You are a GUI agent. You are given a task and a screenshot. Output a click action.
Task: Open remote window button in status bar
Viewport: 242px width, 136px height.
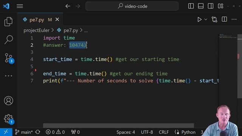[6, 132]
